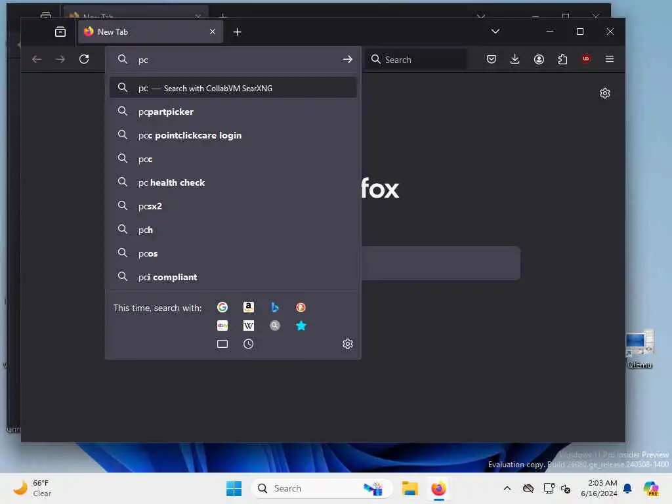Open the QtEmu desktop shortcut

click(639, 349)
